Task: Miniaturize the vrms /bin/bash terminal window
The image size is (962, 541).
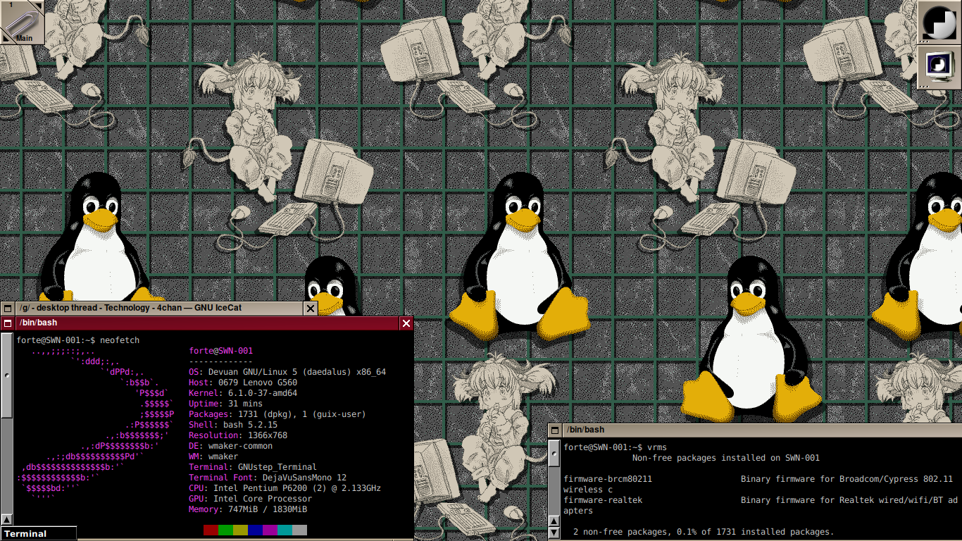Action: tap(556, 430)
